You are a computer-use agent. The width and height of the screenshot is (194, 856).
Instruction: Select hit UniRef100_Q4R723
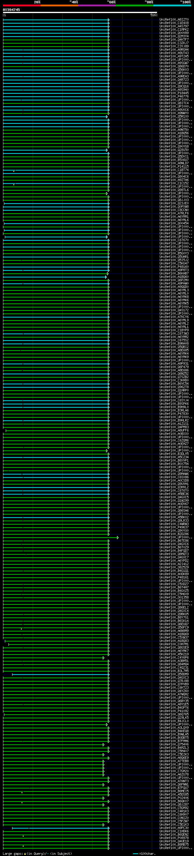(174, 80)
